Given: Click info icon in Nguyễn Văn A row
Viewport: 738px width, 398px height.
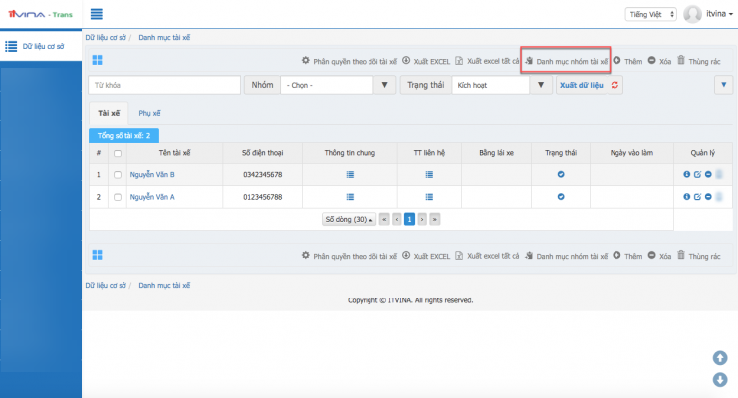Looking at the screenshot, I should pos(686,197).
